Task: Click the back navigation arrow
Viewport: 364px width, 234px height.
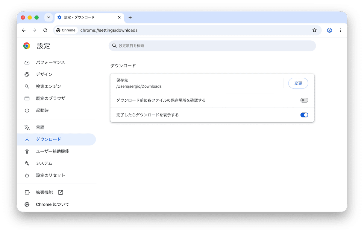Action: pyautogui.click(x=24, y=30)
